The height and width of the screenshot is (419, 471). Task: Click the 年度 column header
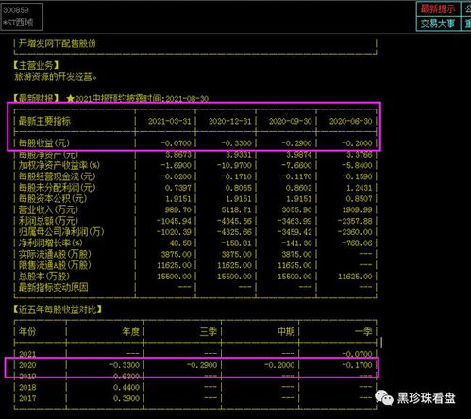(x=131, y=331)
